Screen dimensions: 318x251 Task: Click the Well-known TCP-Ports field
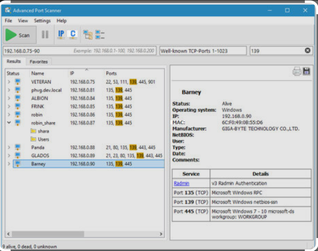[203, 51]
